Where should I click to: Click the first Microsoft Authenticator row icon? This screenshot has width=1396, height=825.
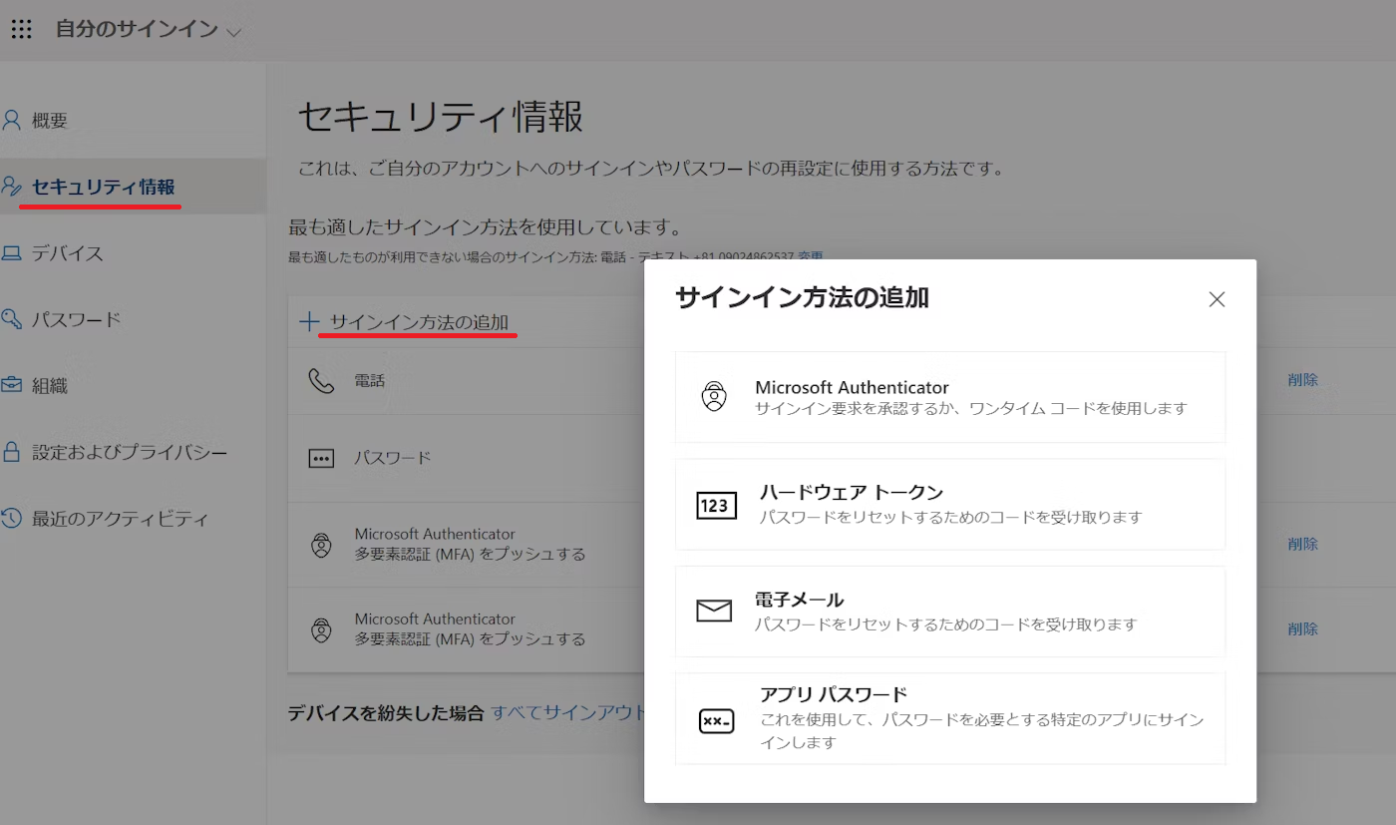tap(320, 545)
